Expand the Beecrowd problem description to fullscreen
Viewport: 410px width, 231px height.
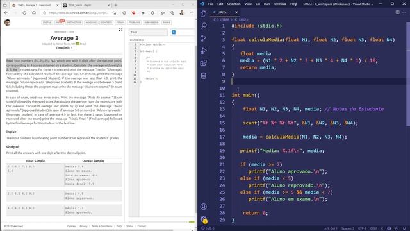click(x=120, y=30)
